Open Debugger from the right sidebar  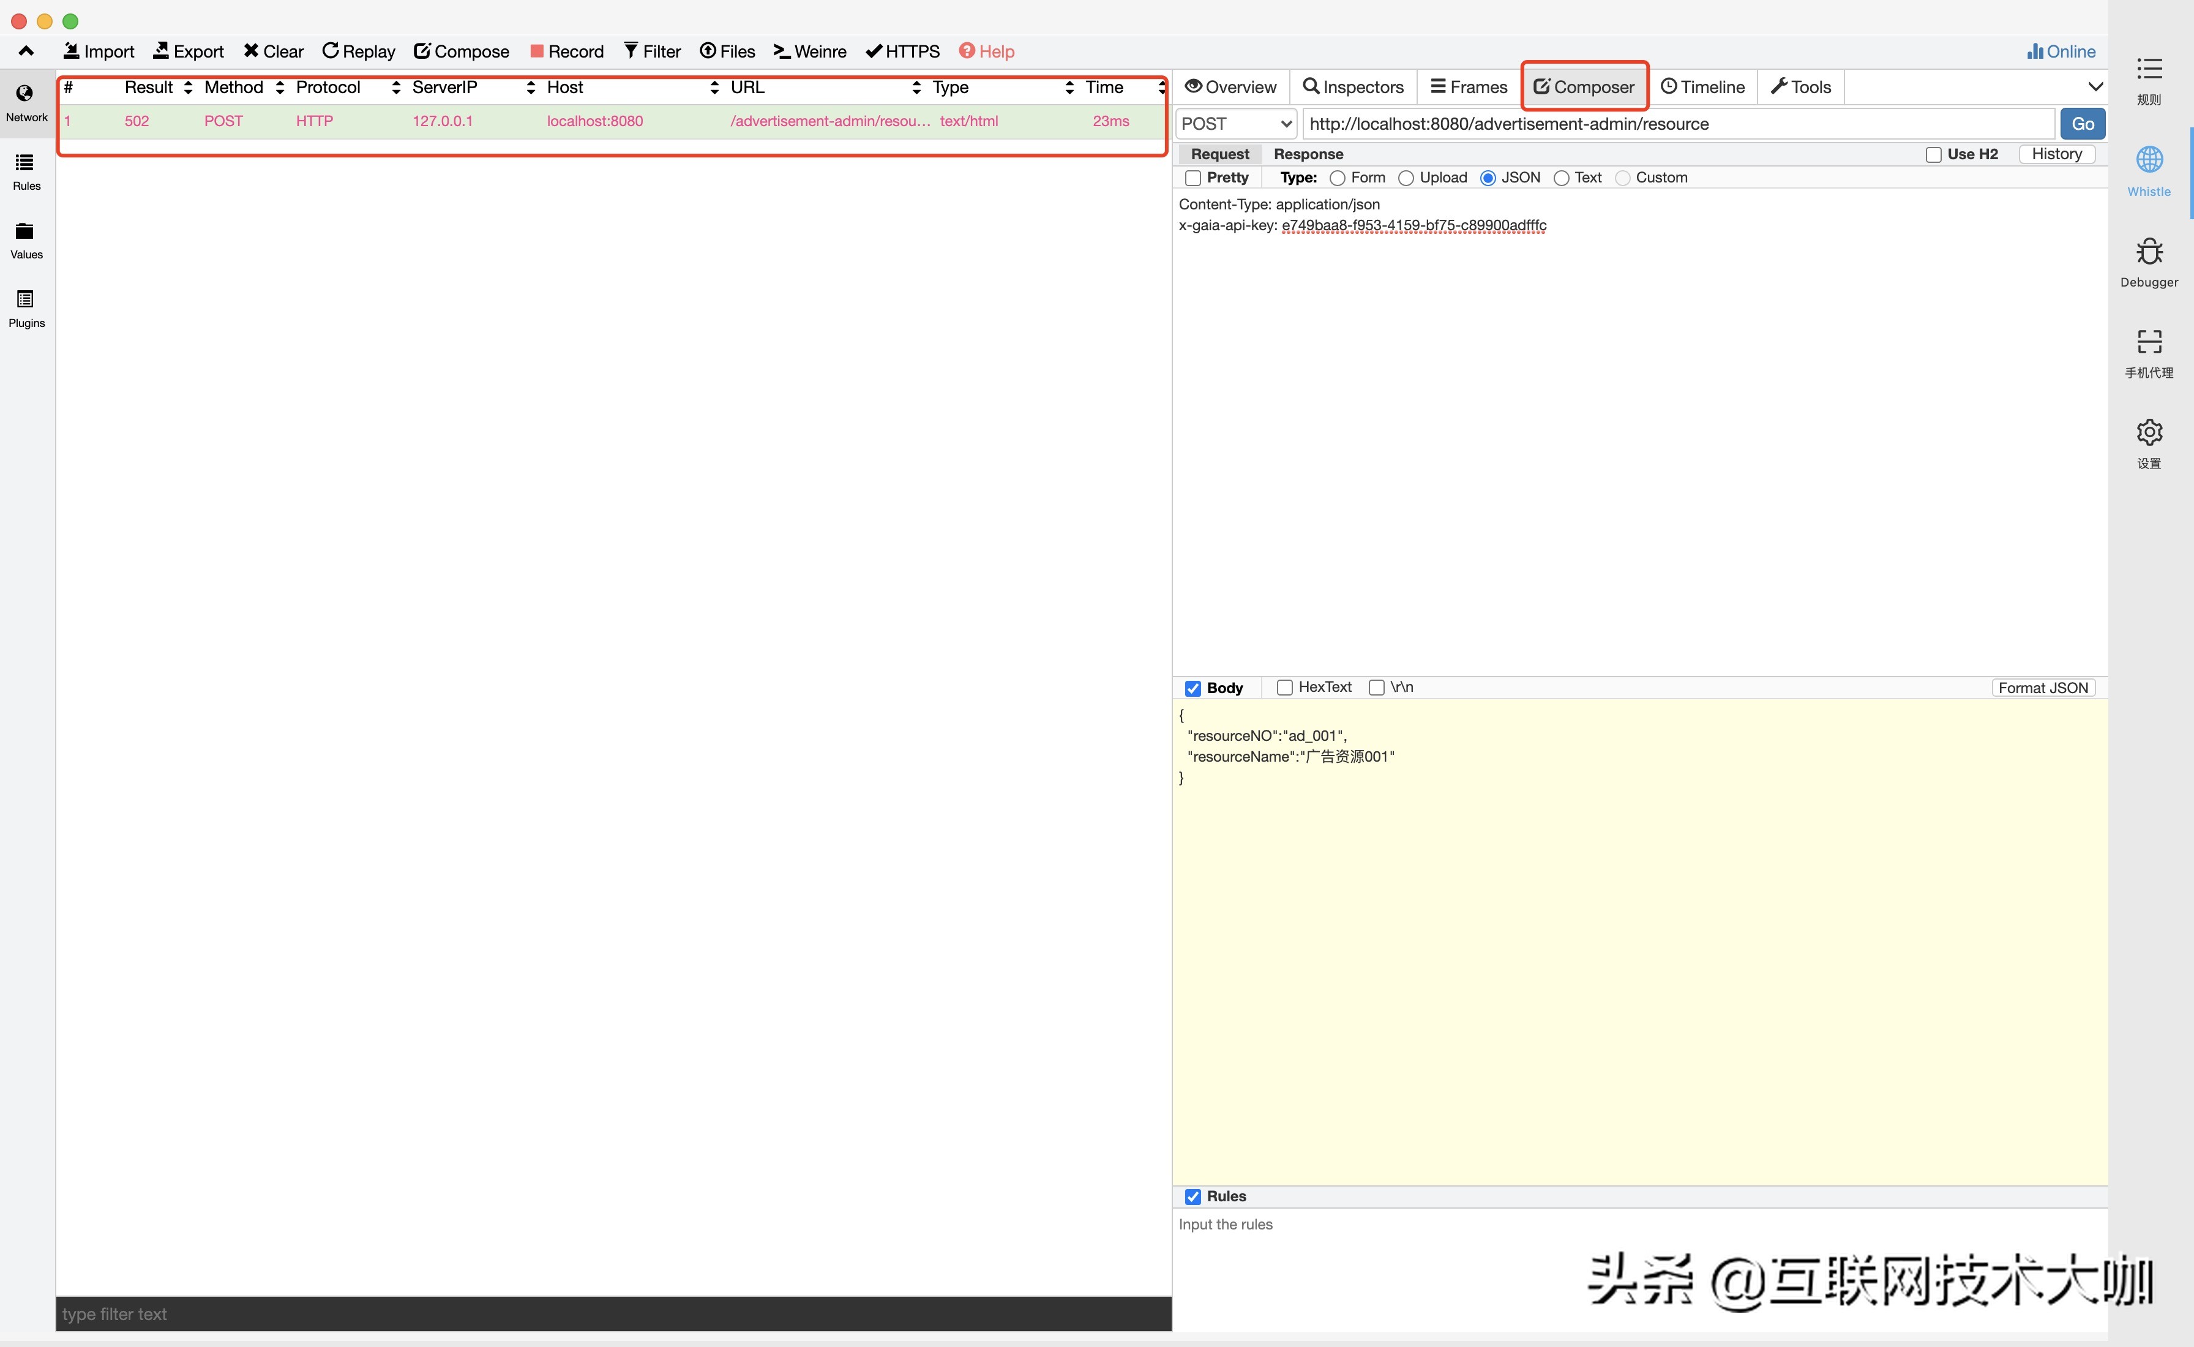pos(2149,263)
